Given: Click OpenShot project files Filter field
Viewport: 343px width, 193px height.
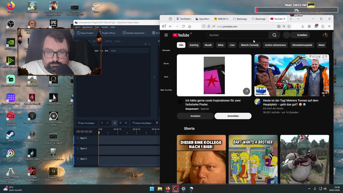Looking at the screenshot, I should pyautogui.click(x=129, y=51).
